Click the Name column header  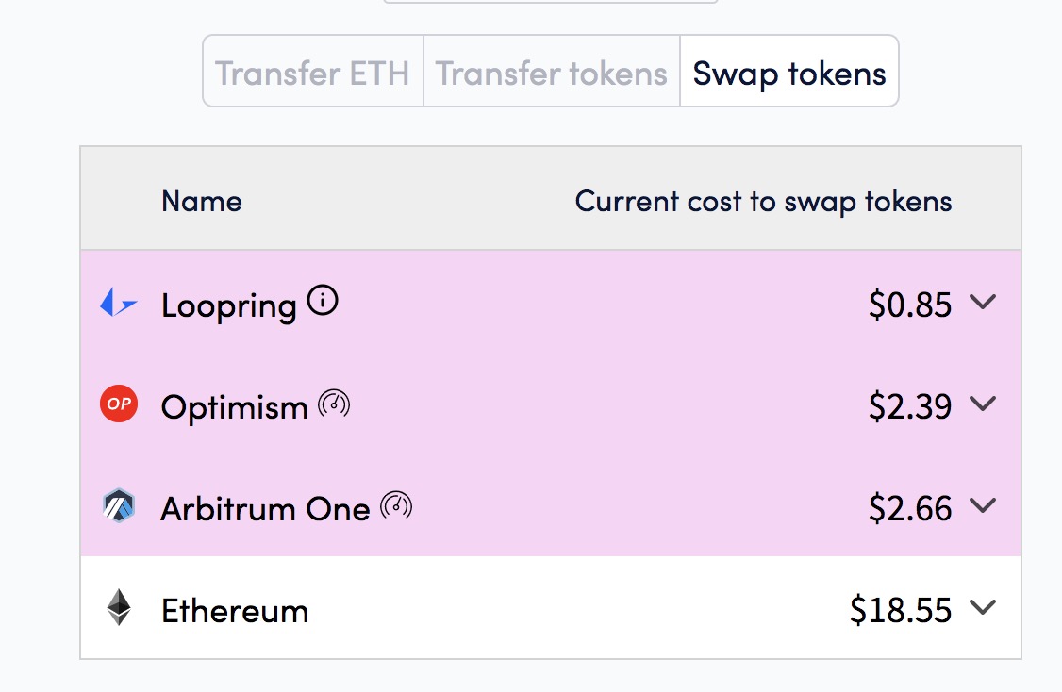pyautogui.click(x=202, y=201)
